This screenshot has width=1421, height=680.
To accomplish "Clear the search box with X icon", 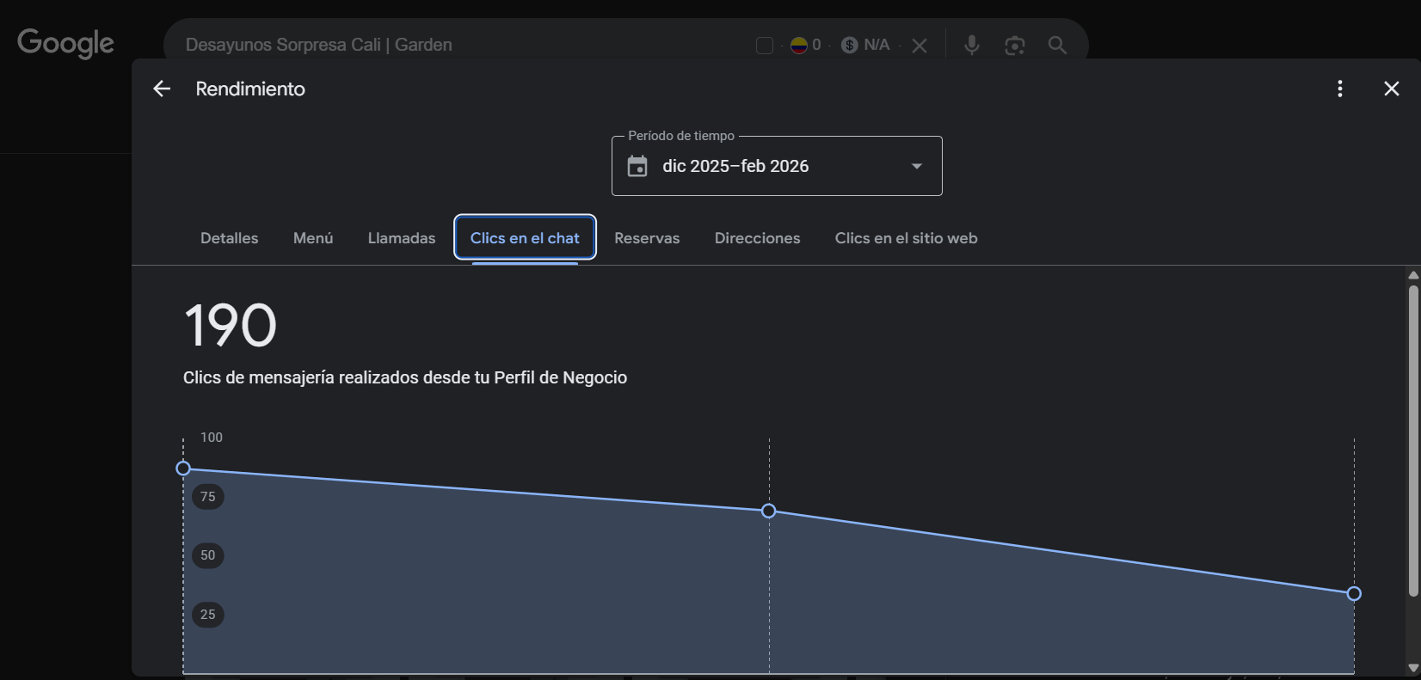I will [920, 46].
